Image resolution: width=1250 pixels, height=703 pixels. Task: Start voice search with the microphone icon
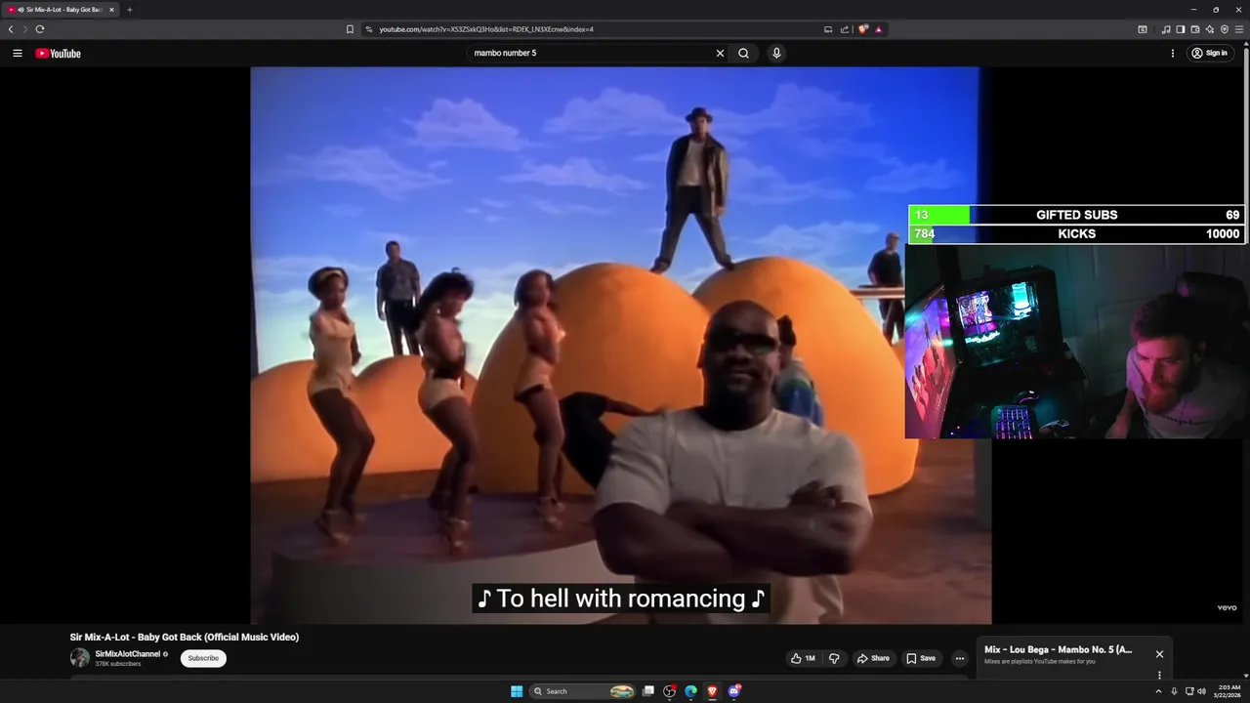pos(776,54)
